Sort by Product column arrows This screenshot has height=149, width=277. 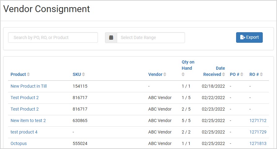[28, 74]
